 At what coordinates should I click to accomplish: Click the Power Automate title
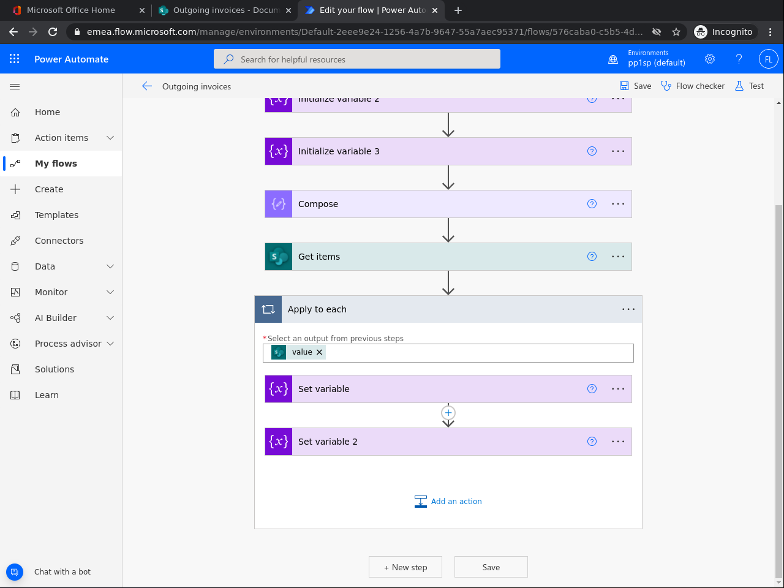[71, 59]
